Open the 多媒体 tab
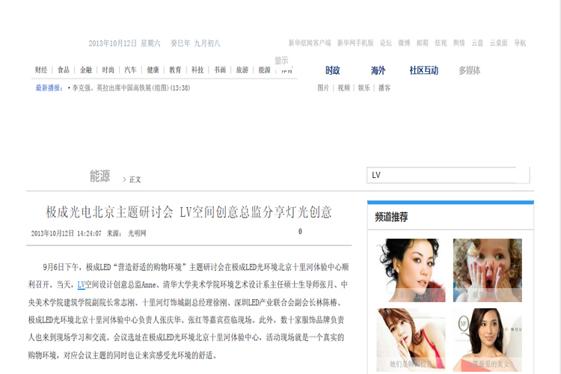This screenshot has width=561, height=374. [469, 70]
